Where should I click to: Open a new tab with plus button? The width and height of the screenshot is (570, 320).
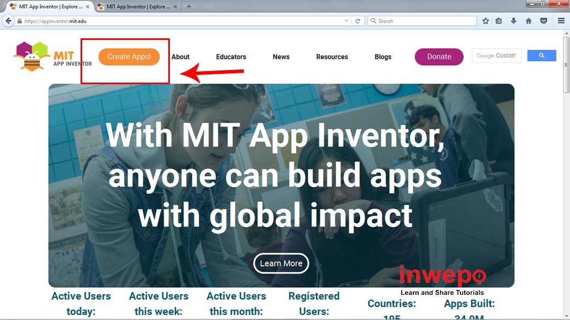[x=189, y=7]
